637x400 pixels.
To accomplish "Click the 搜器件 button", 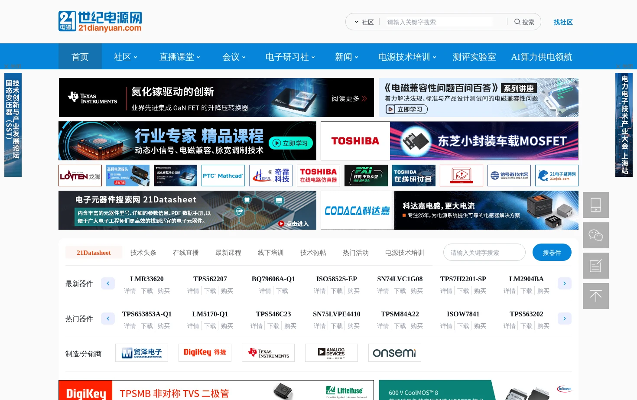I will [552, 252].
